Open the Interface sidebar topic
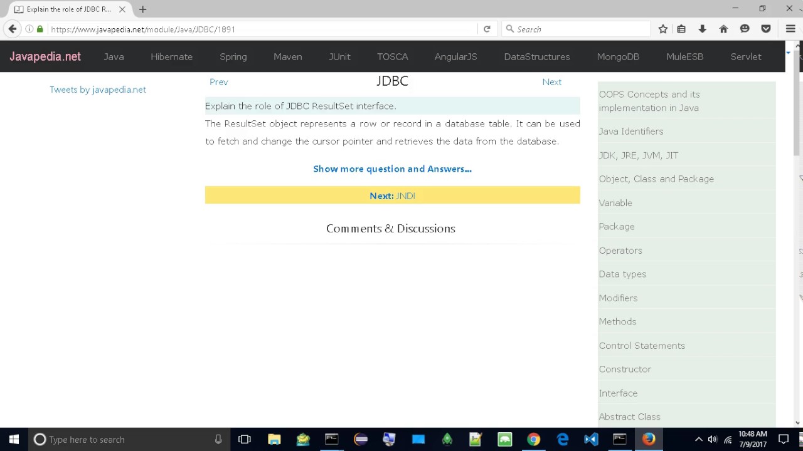Viewport: 803px width, 451px height. (618, 393)
